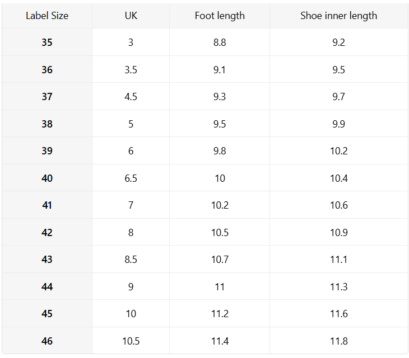
Task: Select shoe inner length 10.4 cell
Action: click(338, 178)
